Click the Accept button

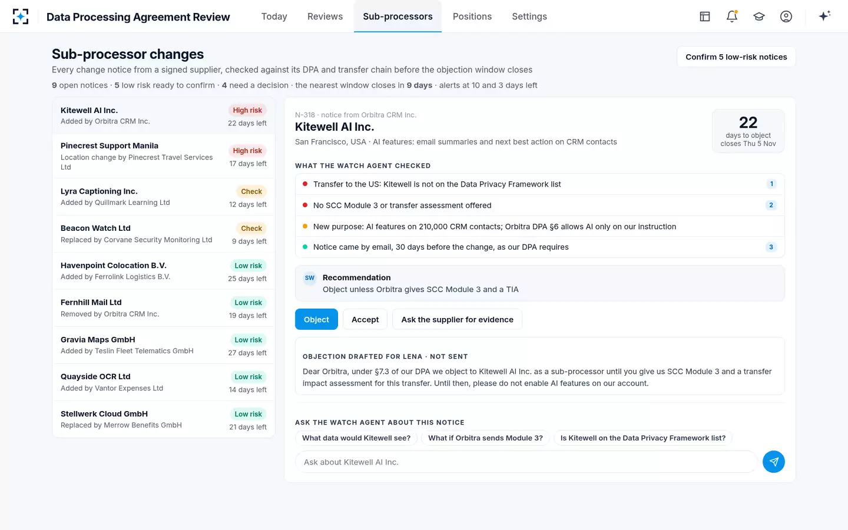point(365,319)
